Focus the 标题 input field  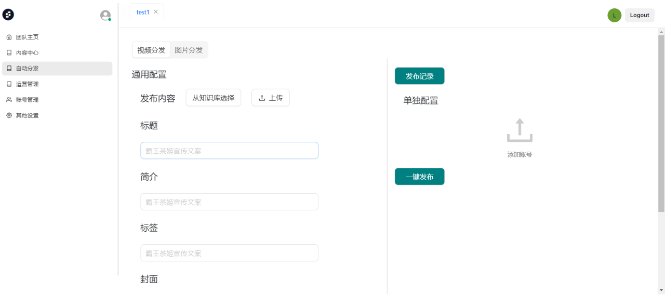(x=229, y=151)
